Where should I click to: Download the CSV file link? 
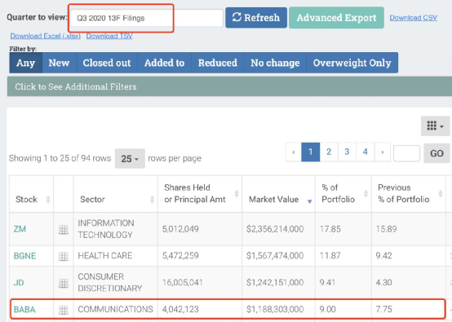(x=413, y=18)
